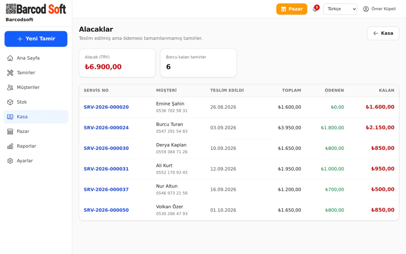Viewport: 406px width, 254px height.
Task: Open Tamirler via the tools icon
Action: (x=10, y=73)
